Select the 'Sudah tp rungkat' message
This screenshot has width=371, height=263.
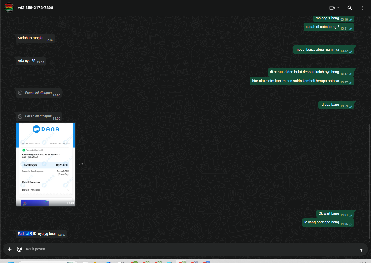click(x=35, y=39)
